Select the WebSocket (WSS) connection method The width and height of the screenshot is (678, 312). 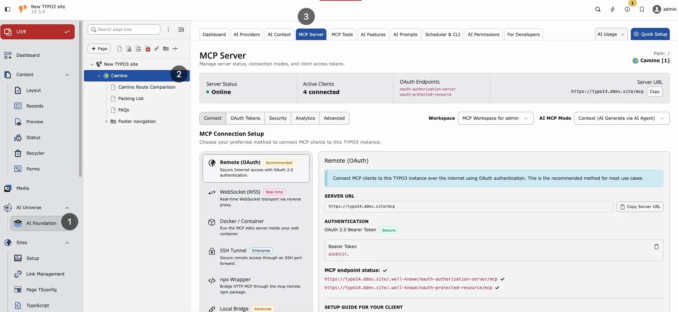256,198
